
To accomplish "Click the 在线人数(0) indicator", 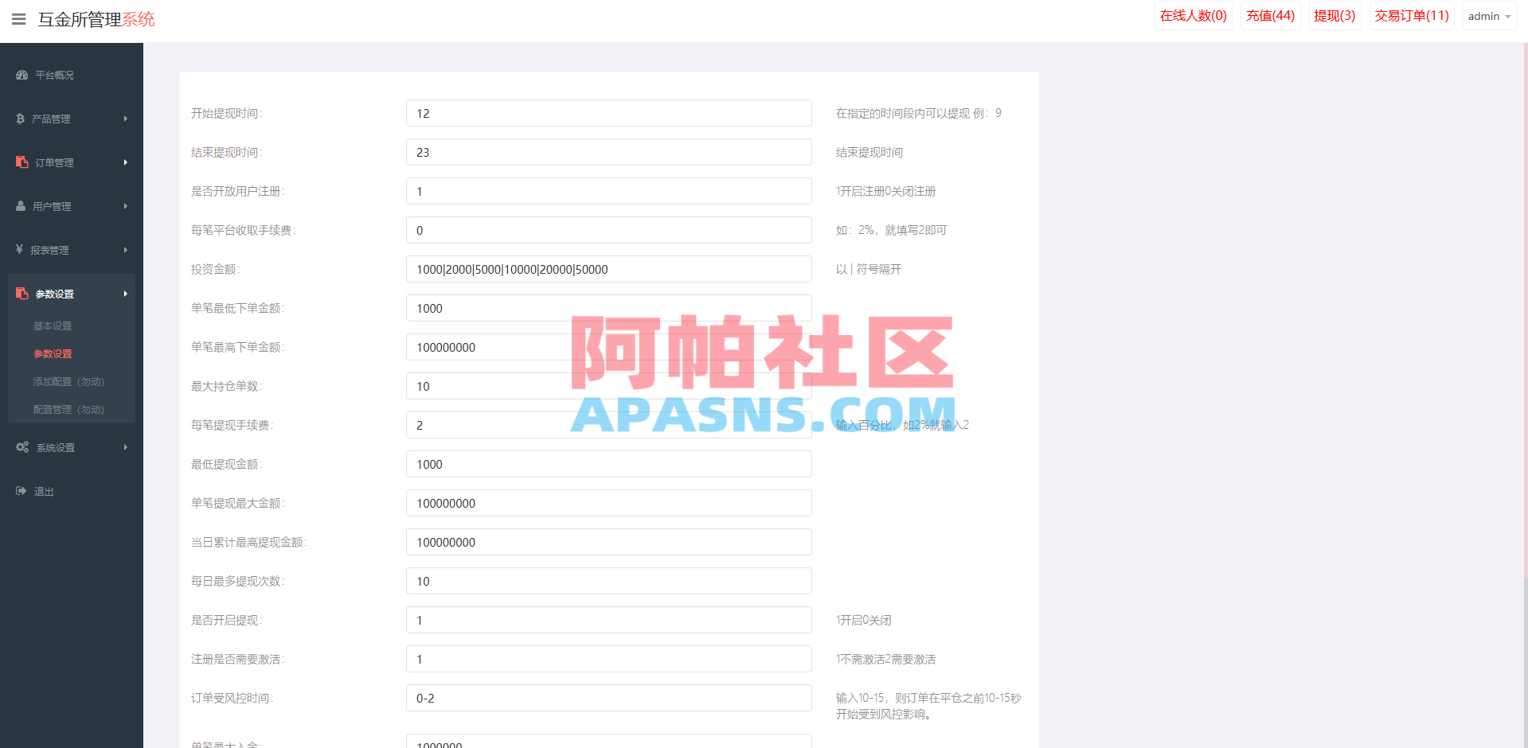I will click(1193, 15).
